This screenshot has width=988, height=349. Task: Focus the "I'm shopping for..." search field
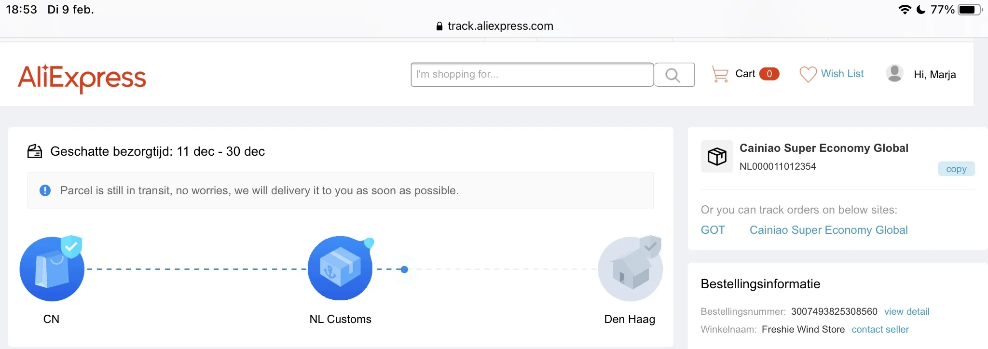coord(532,75)
